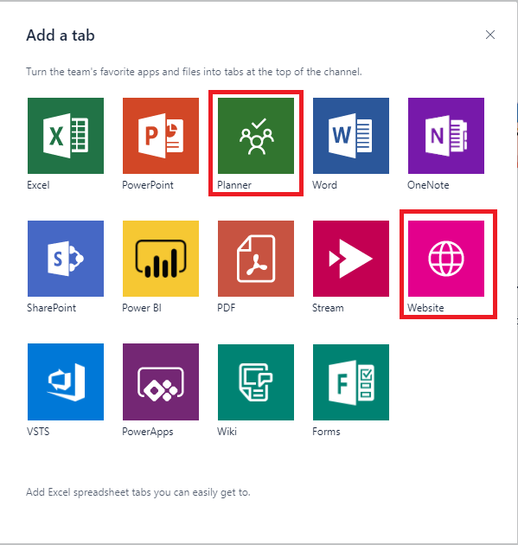Viewport: 518px width, 545px height.
Task: Add the Wiki tab
Action: [x=256, y=382]
